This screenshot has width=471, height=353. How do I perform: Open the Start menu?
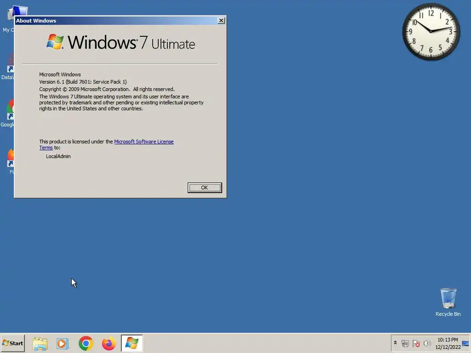click(x=12, y=343)
